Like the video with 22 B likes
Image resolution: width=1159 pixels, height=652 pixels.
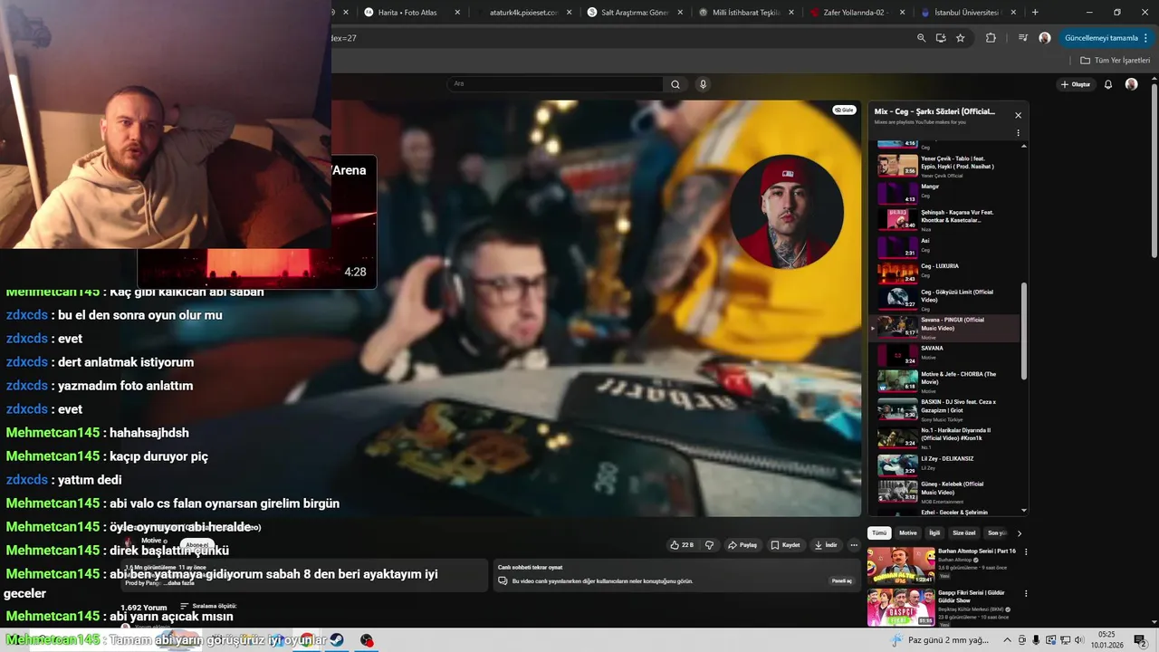[x=682, y=545]
